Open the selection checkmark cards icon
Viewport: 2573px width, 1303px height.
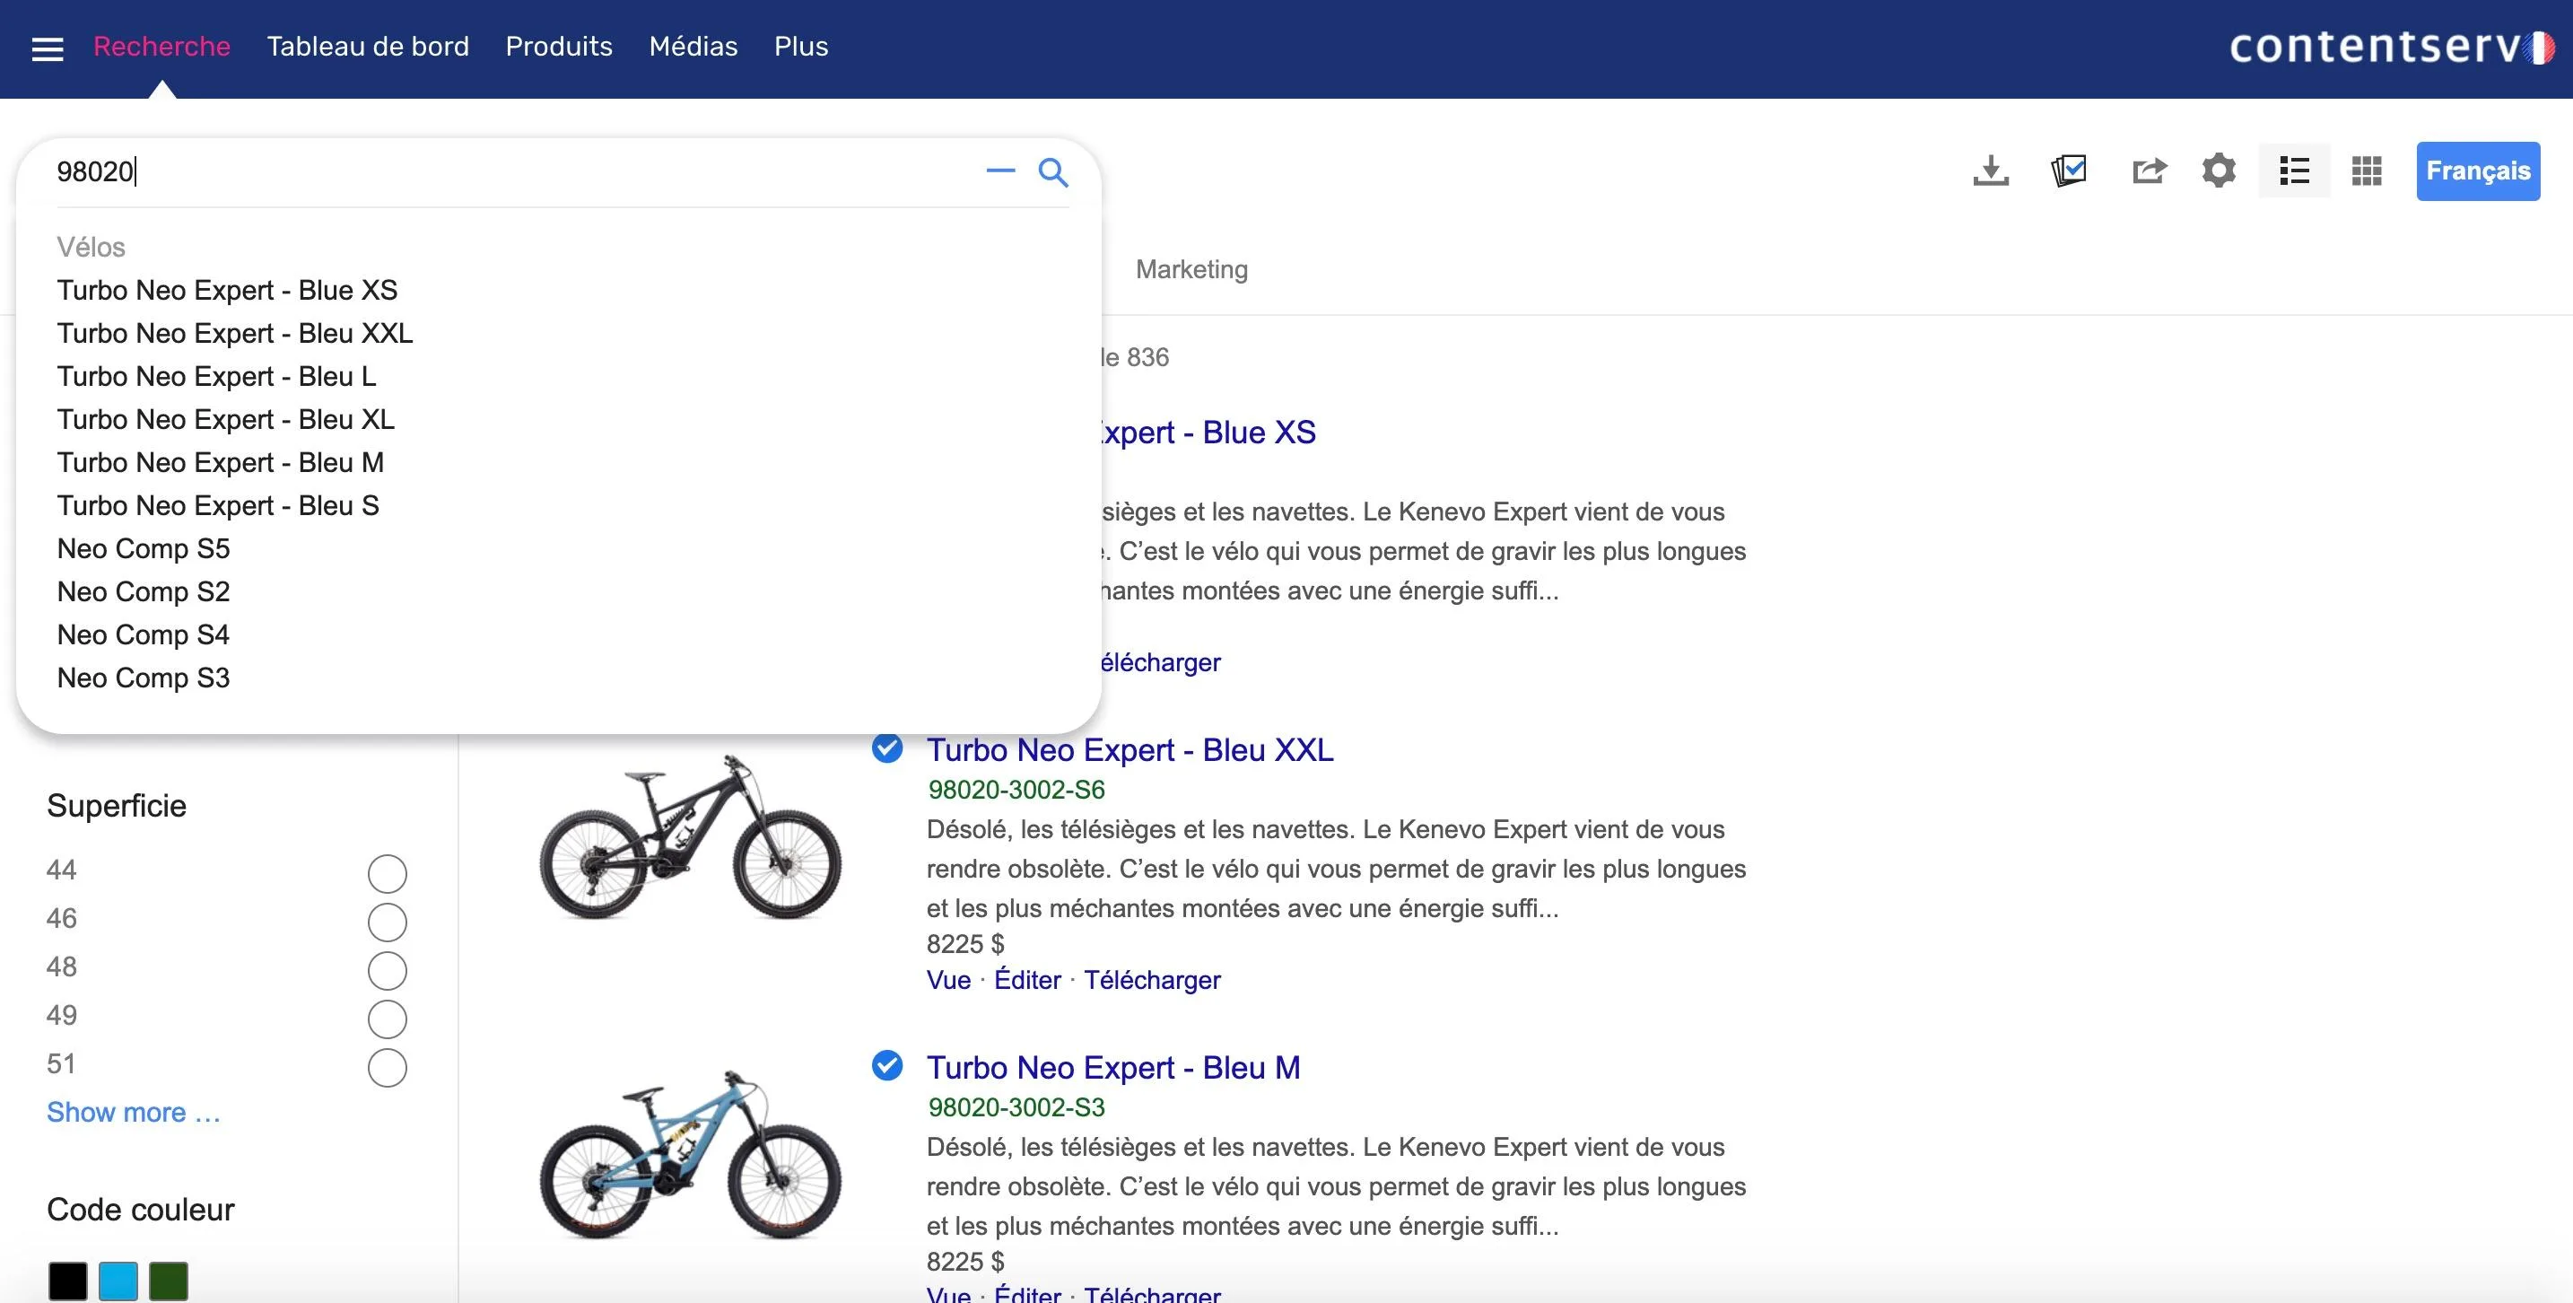pos(2069,171)
